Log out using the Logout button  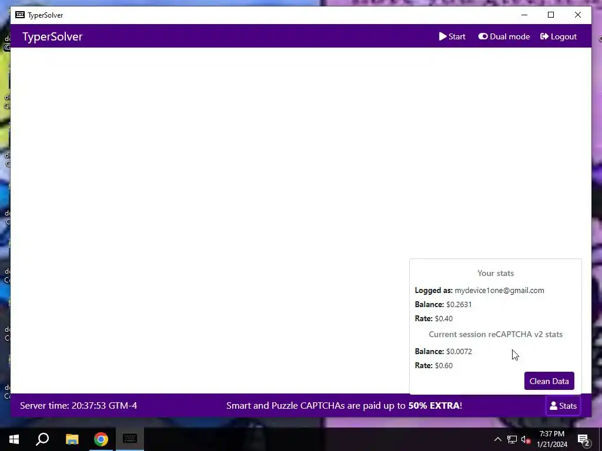pyautogui.click(x=558, y=36)
